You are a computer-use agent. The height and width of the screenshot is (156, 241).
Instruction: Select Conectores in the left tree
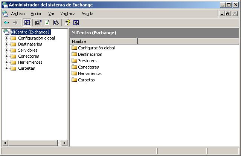pyautogui.click(x=28, y=56)
